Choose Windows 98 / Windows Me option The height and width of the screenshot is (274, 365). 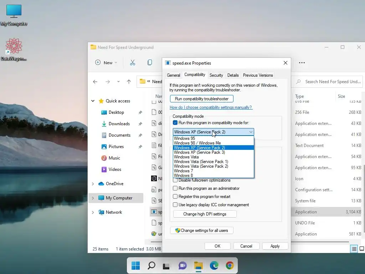coord(214,143)
